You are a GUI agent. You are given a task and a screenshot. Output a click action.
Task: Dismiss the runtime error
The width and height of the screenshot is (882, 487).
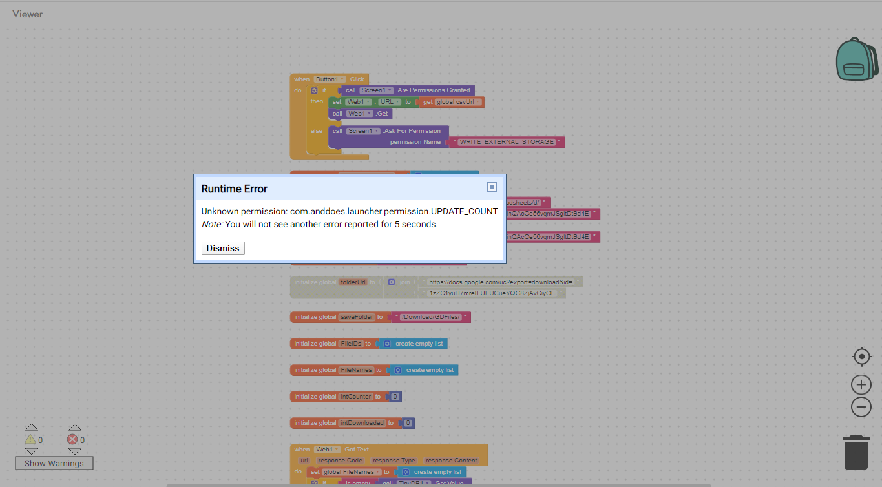point(223,248)
